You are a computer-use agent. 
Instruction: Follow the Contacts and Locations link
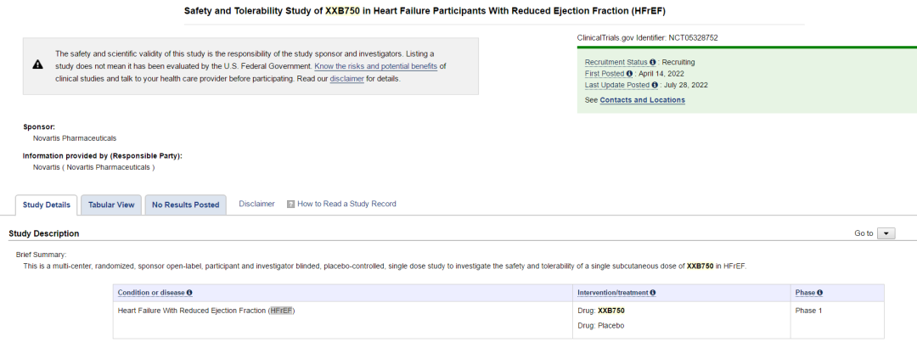(642, 100)
